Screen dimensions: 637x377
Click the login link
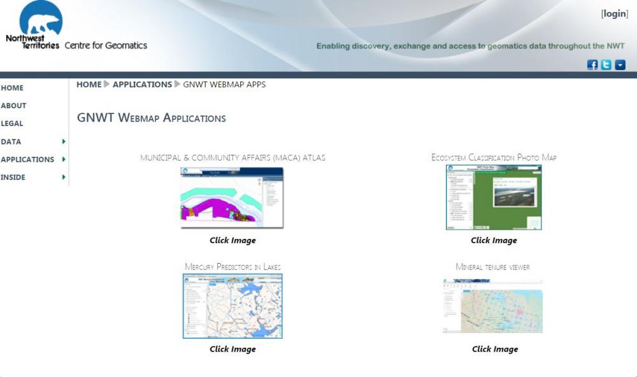click(x=615, y=14)
